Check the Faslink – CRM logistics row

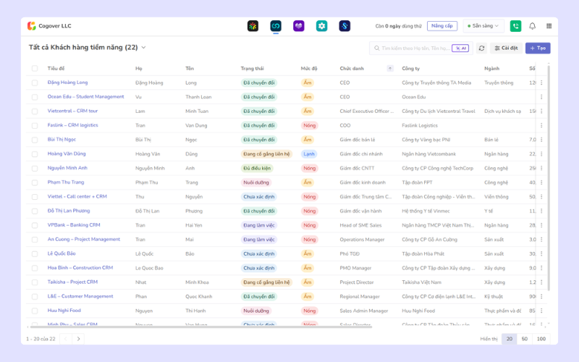point(35,125)
